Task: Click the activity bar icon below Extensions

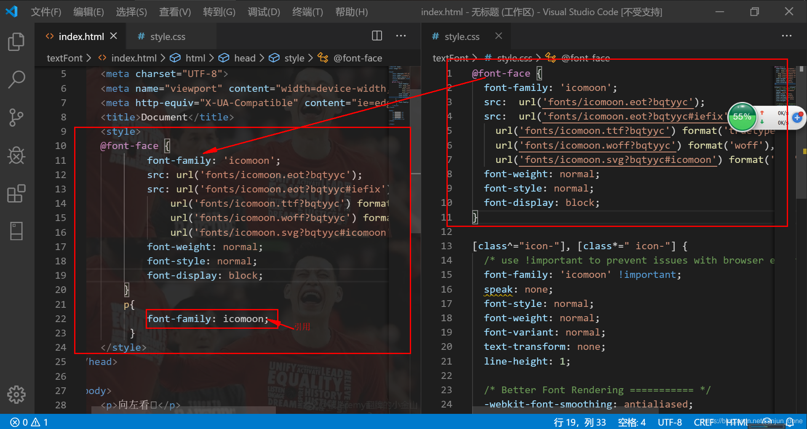Action: tap(16, 231)
